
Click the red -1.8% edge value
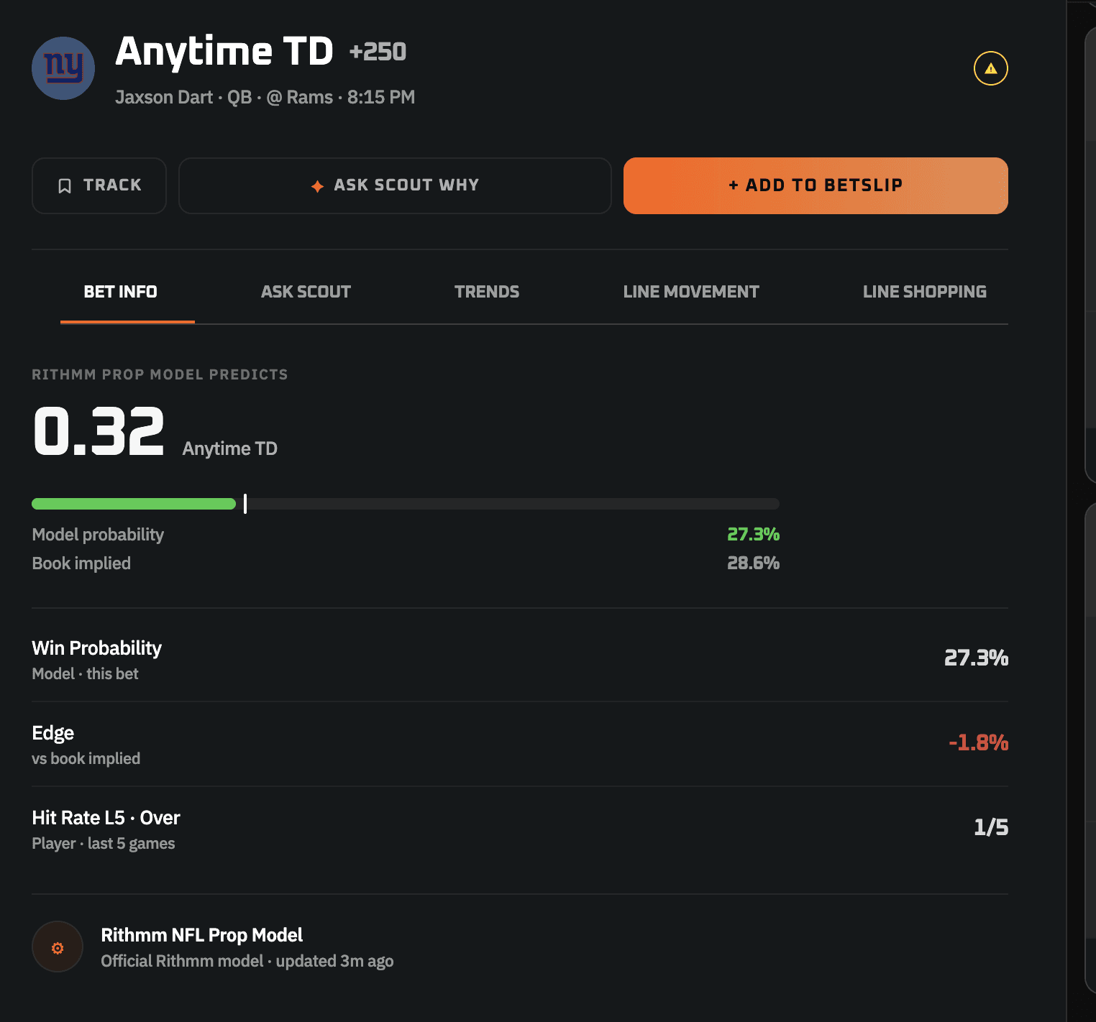pos(979,742)
